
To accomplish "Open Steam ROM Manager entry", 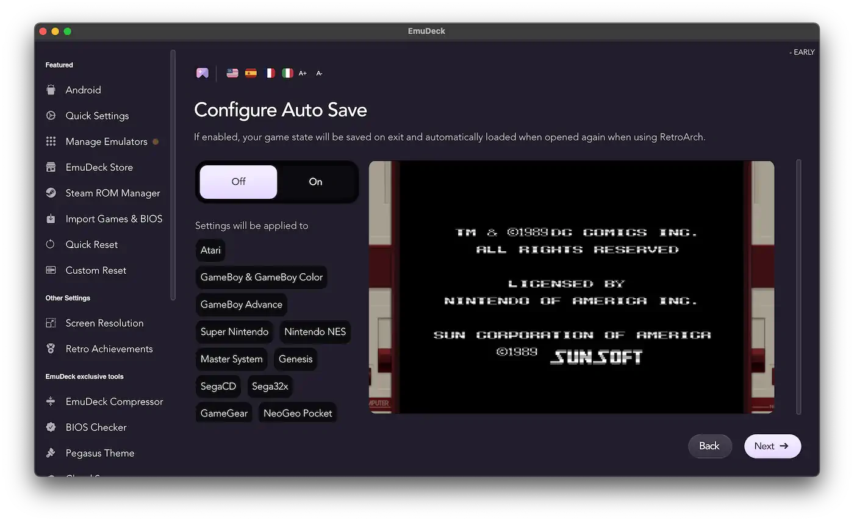I will [113, 193].
